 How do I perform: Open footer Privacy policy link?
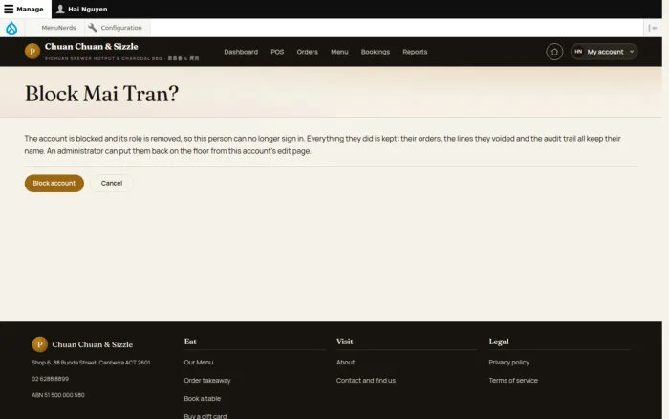coord(508,363)
